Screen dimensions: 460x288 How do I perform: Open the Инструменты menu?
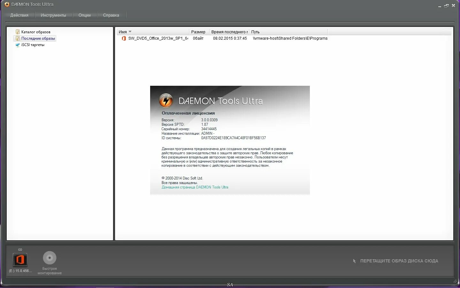point(53,15)
